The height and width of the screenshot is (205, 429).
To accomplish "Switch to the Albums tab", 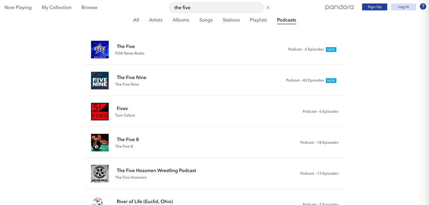I will click(181, 20).
